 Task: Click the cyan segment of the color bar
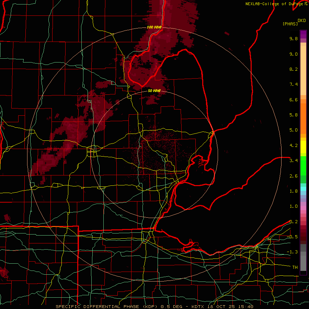coord(303,189)
